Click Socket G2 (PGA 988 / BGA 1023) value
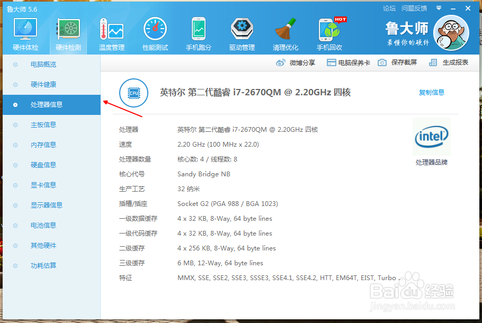The width and height of the screenshot is (482, 323). [227, 204]
